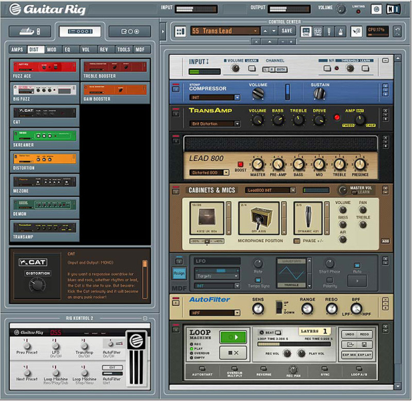Open the MOD tab
Image resolution: width=412 pixels, height=401 pixels.
tap(52, 49)
